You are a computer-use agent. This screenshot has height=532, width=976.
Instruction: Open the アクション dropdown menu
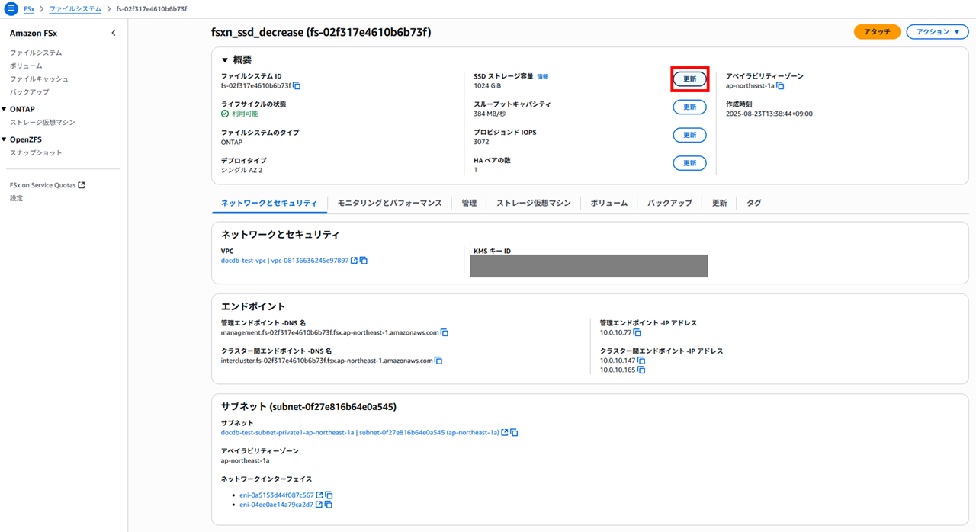(937, 32)
